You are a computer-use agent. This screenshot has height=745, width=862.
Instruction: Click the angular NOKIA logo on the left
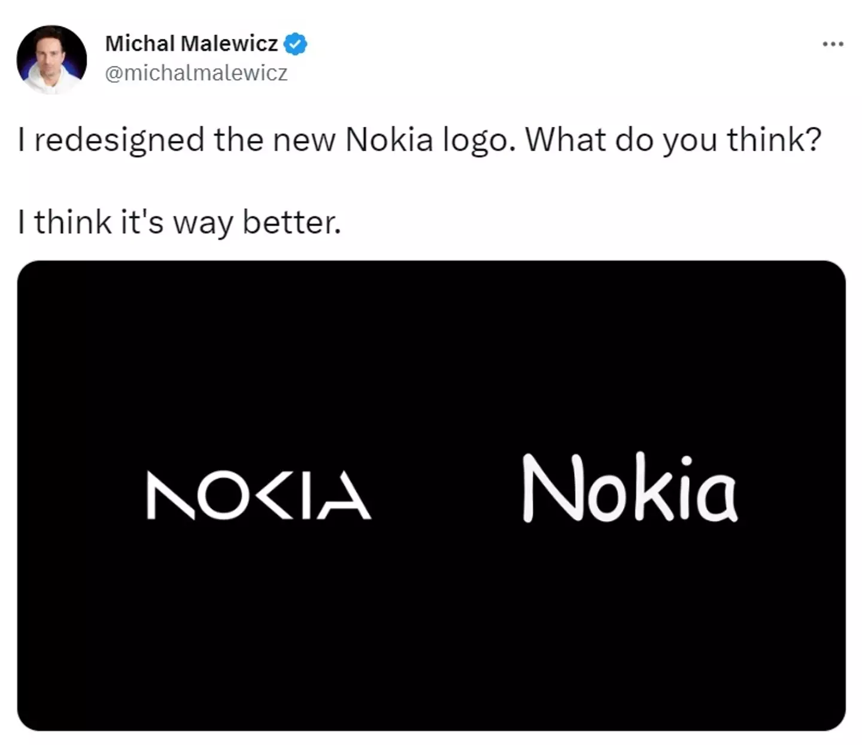(x=259, y=495)
